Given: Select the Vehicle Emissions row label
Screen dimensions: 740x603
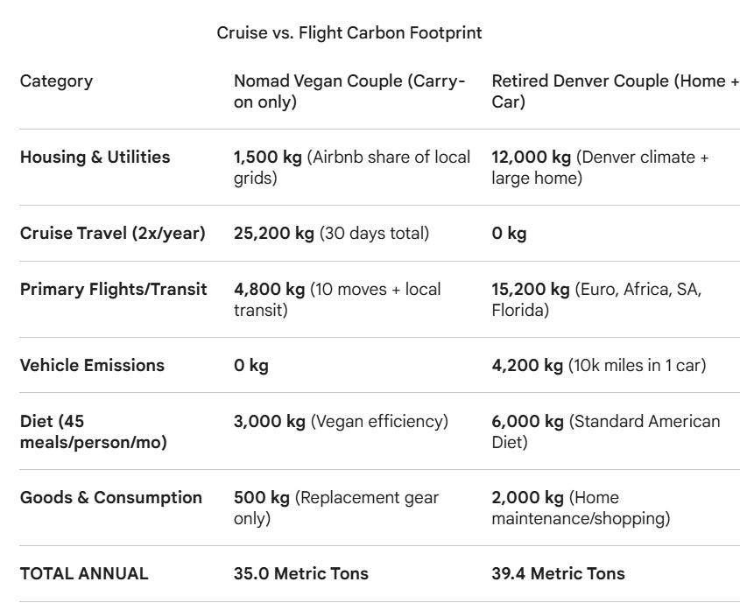Looking at the screenshot, I should pyautogui.click(x=92, y=365).
